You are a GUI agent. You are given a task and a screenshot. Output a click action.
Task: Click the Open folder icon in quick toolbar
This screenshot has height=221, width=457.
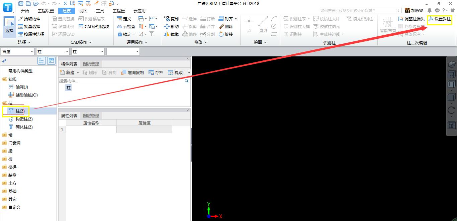[x=36, y=3]
